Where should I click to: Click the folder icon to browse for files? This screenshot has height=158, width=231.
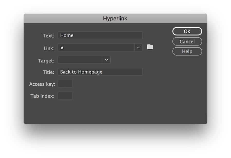(x=150, y=47)
